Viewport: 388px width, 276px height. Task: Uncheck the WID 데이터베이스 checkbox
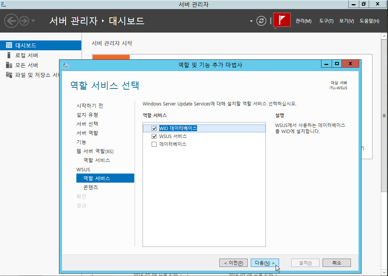(x=154, y=128)
